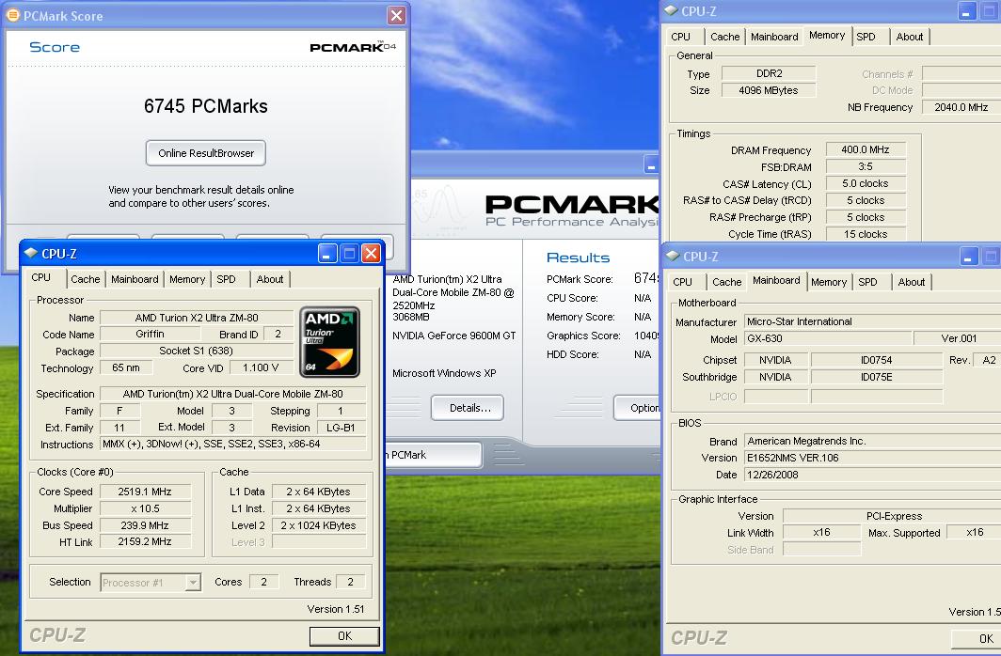
Task: Click the Run PCMark button
Action: [x=433, y=455]
